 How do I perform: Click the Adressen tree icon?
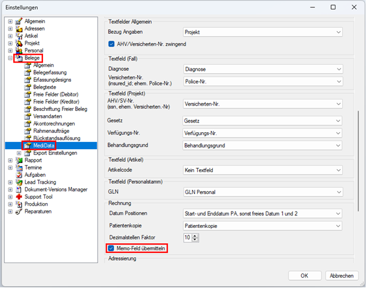(x=19, y=28)
